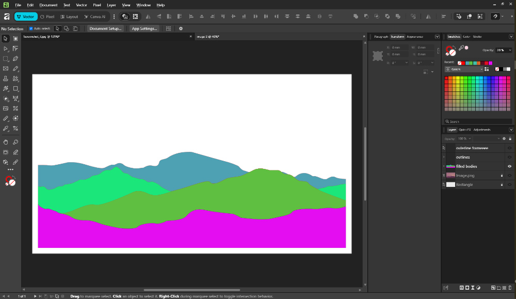Click the mask layer icon
The image size is (516, 299).
[x=467, y=288]
